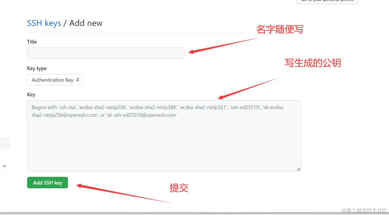
Task: Focus the Title text field
Action: point(106,53)
